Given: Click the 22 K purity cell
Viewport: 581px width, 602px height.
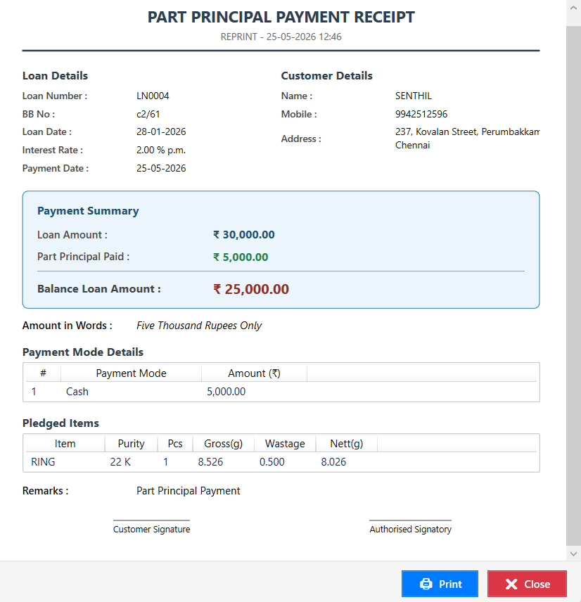Looking at the screenshot, I should (x=120, y=462).
